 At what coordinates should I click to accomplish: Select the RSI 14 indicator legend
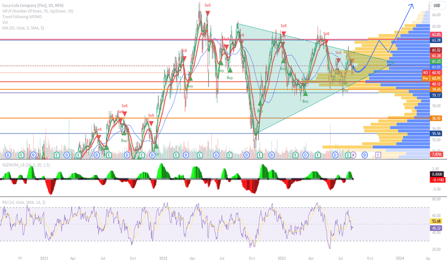click(24, 202)
